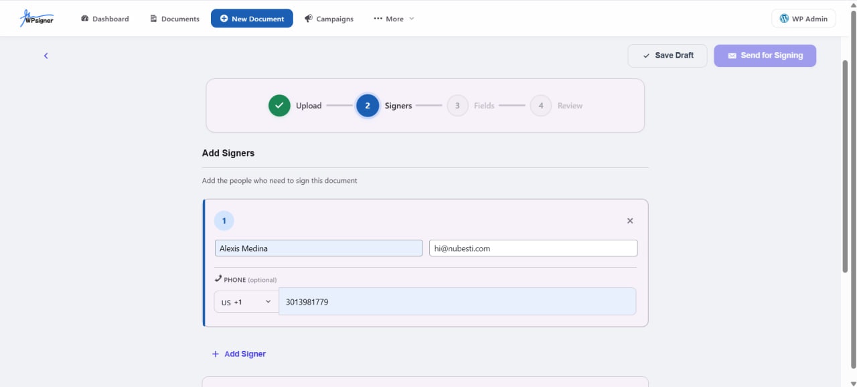Select the Dashboard icon in the top nav

(x=84, y=18)
